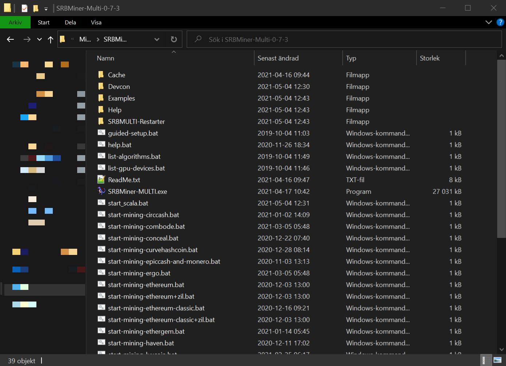The image size is (506, 366).
Task: Sort by the Typ column header
Action: (x=351, y=58)
